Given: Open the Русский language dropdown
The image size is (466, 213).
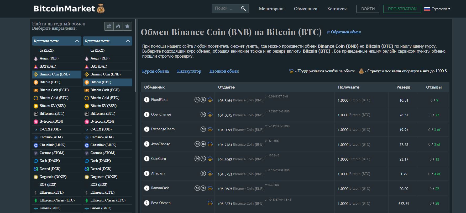Looking at the screenshot, I should pos(437,9).
